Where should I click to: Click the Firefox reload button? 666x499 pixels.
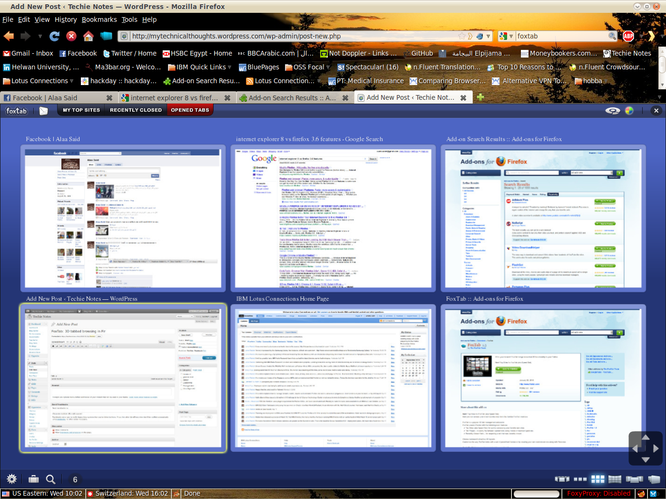[x=55, y=36]
